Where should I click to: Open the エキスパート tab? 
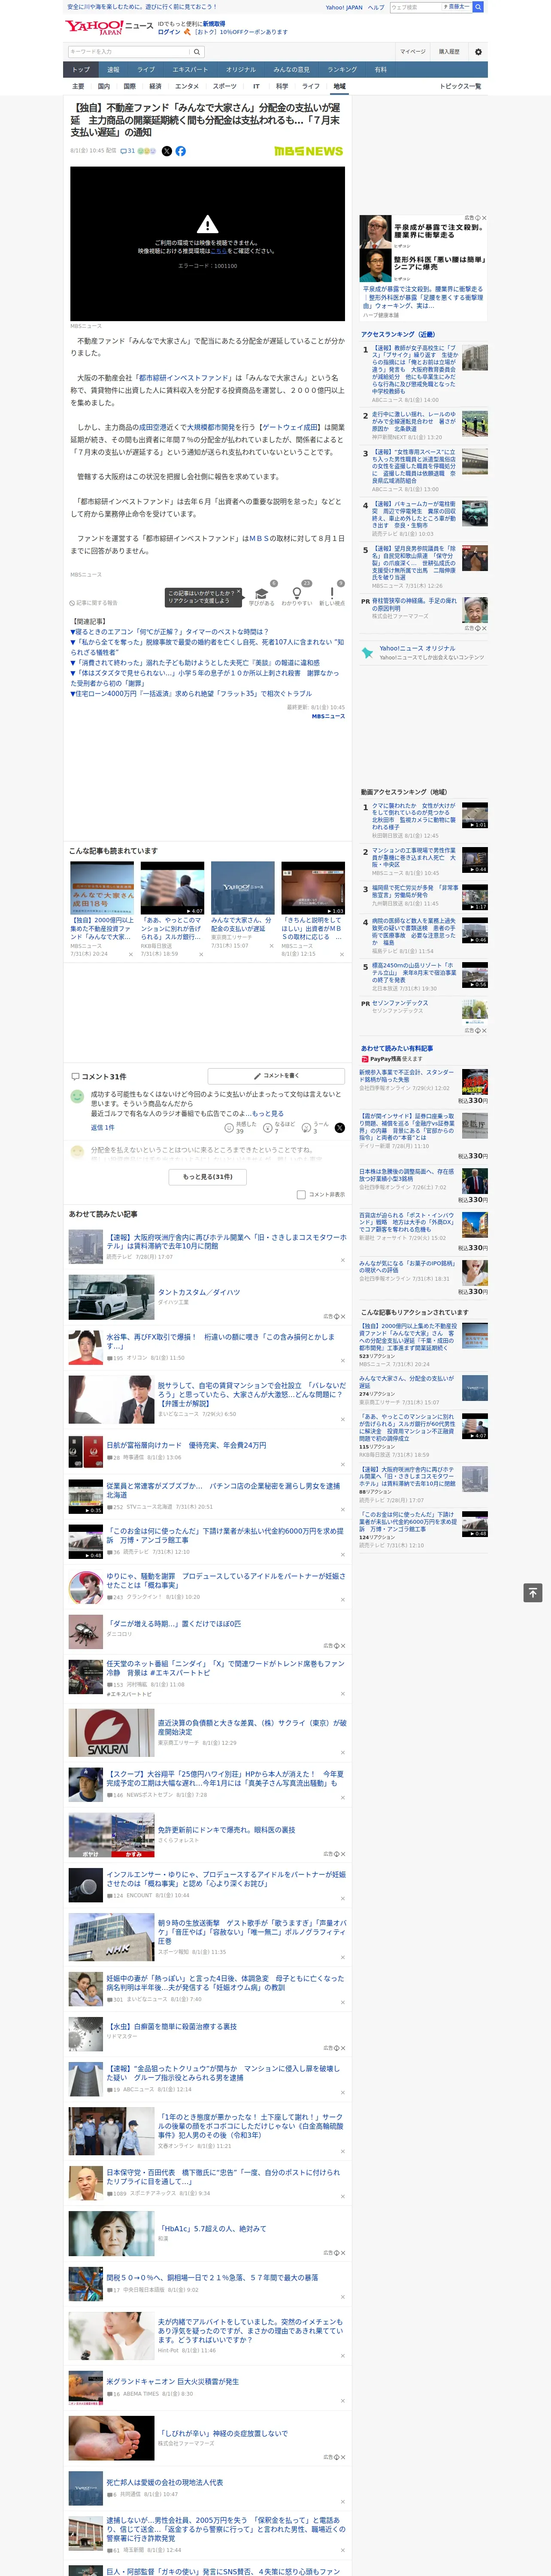pos(190,70)
